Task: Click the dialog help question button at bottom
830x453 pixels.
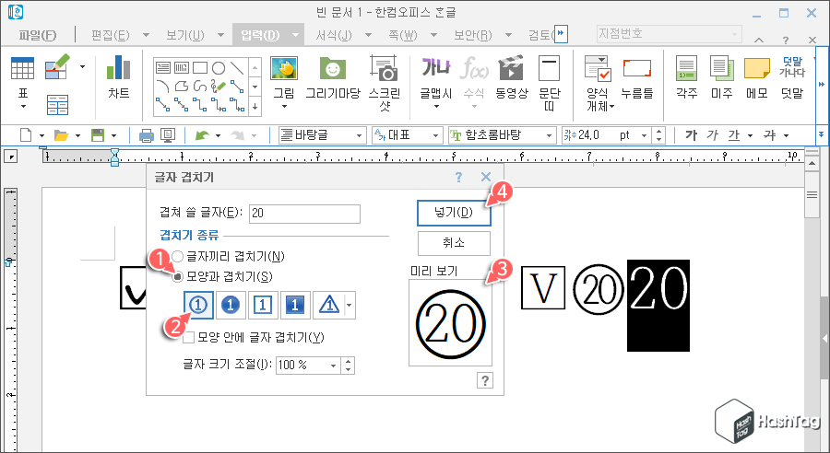Action: tap(484, 380)
